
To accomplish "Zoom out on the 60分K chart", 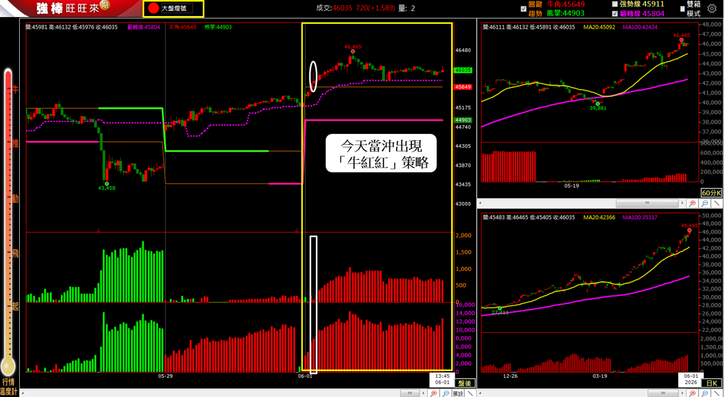I will point(704,203).
